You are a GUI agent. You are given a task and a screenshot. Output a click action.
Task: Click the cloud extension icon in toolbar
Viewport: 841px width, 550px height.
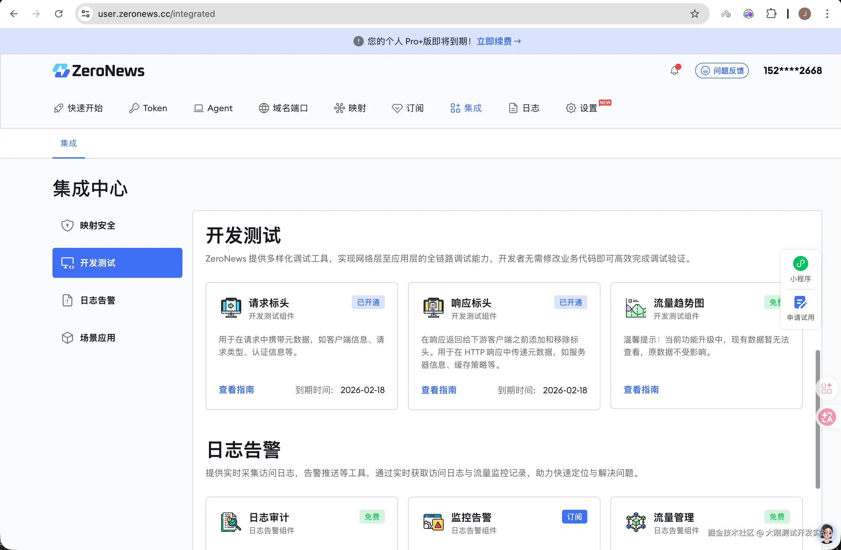pos(726,14)
